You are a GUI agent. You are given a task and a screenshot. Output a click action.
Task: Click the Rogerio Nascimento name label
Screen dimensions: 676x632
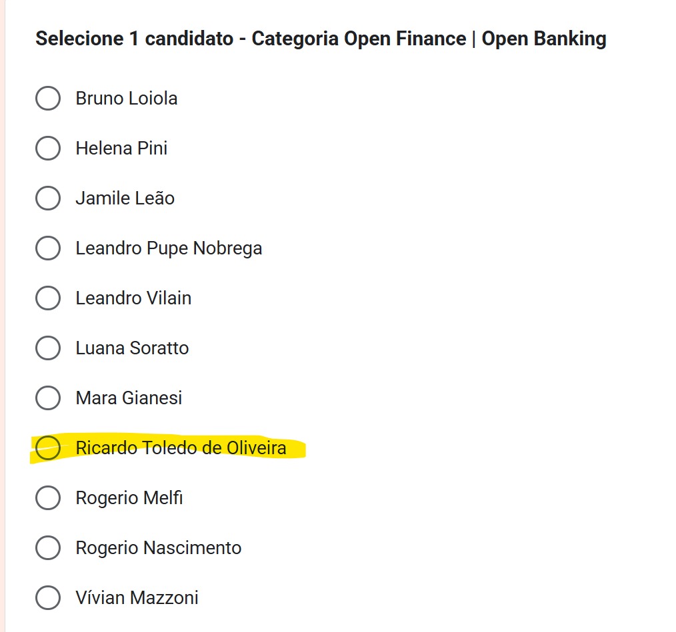(159, 547)
